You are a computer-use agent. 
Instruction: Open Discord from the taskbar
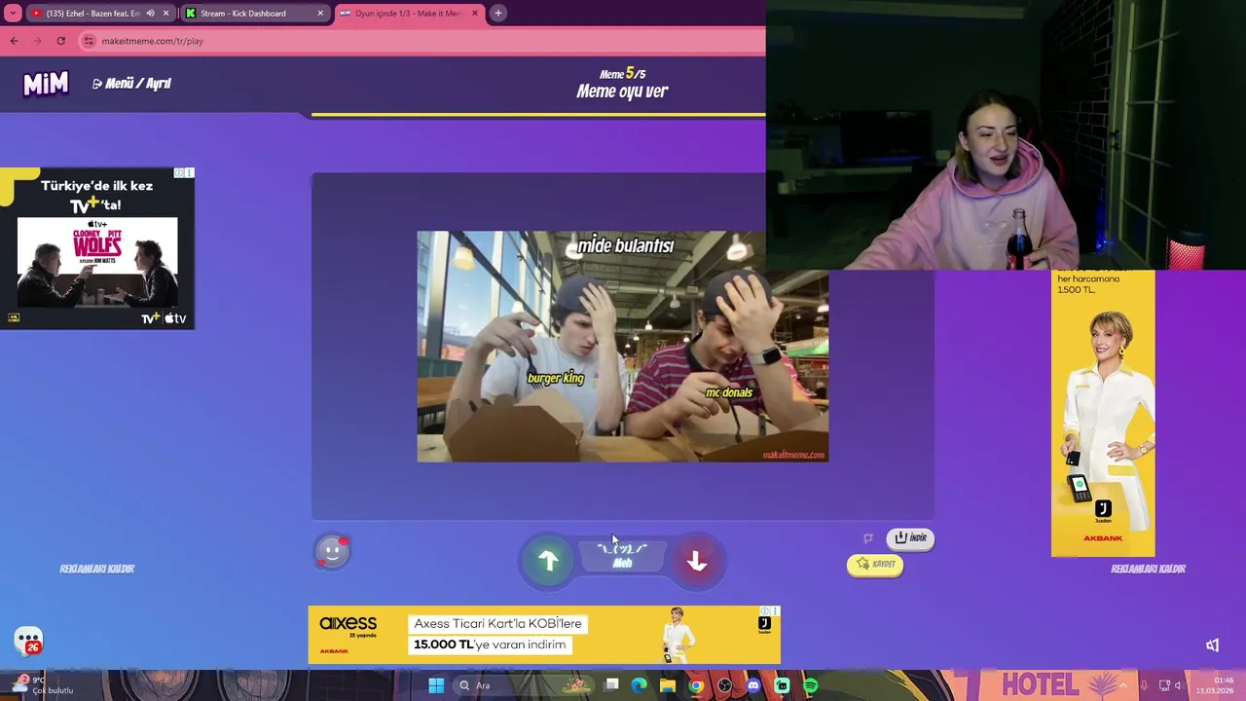[x=753, y=685]
